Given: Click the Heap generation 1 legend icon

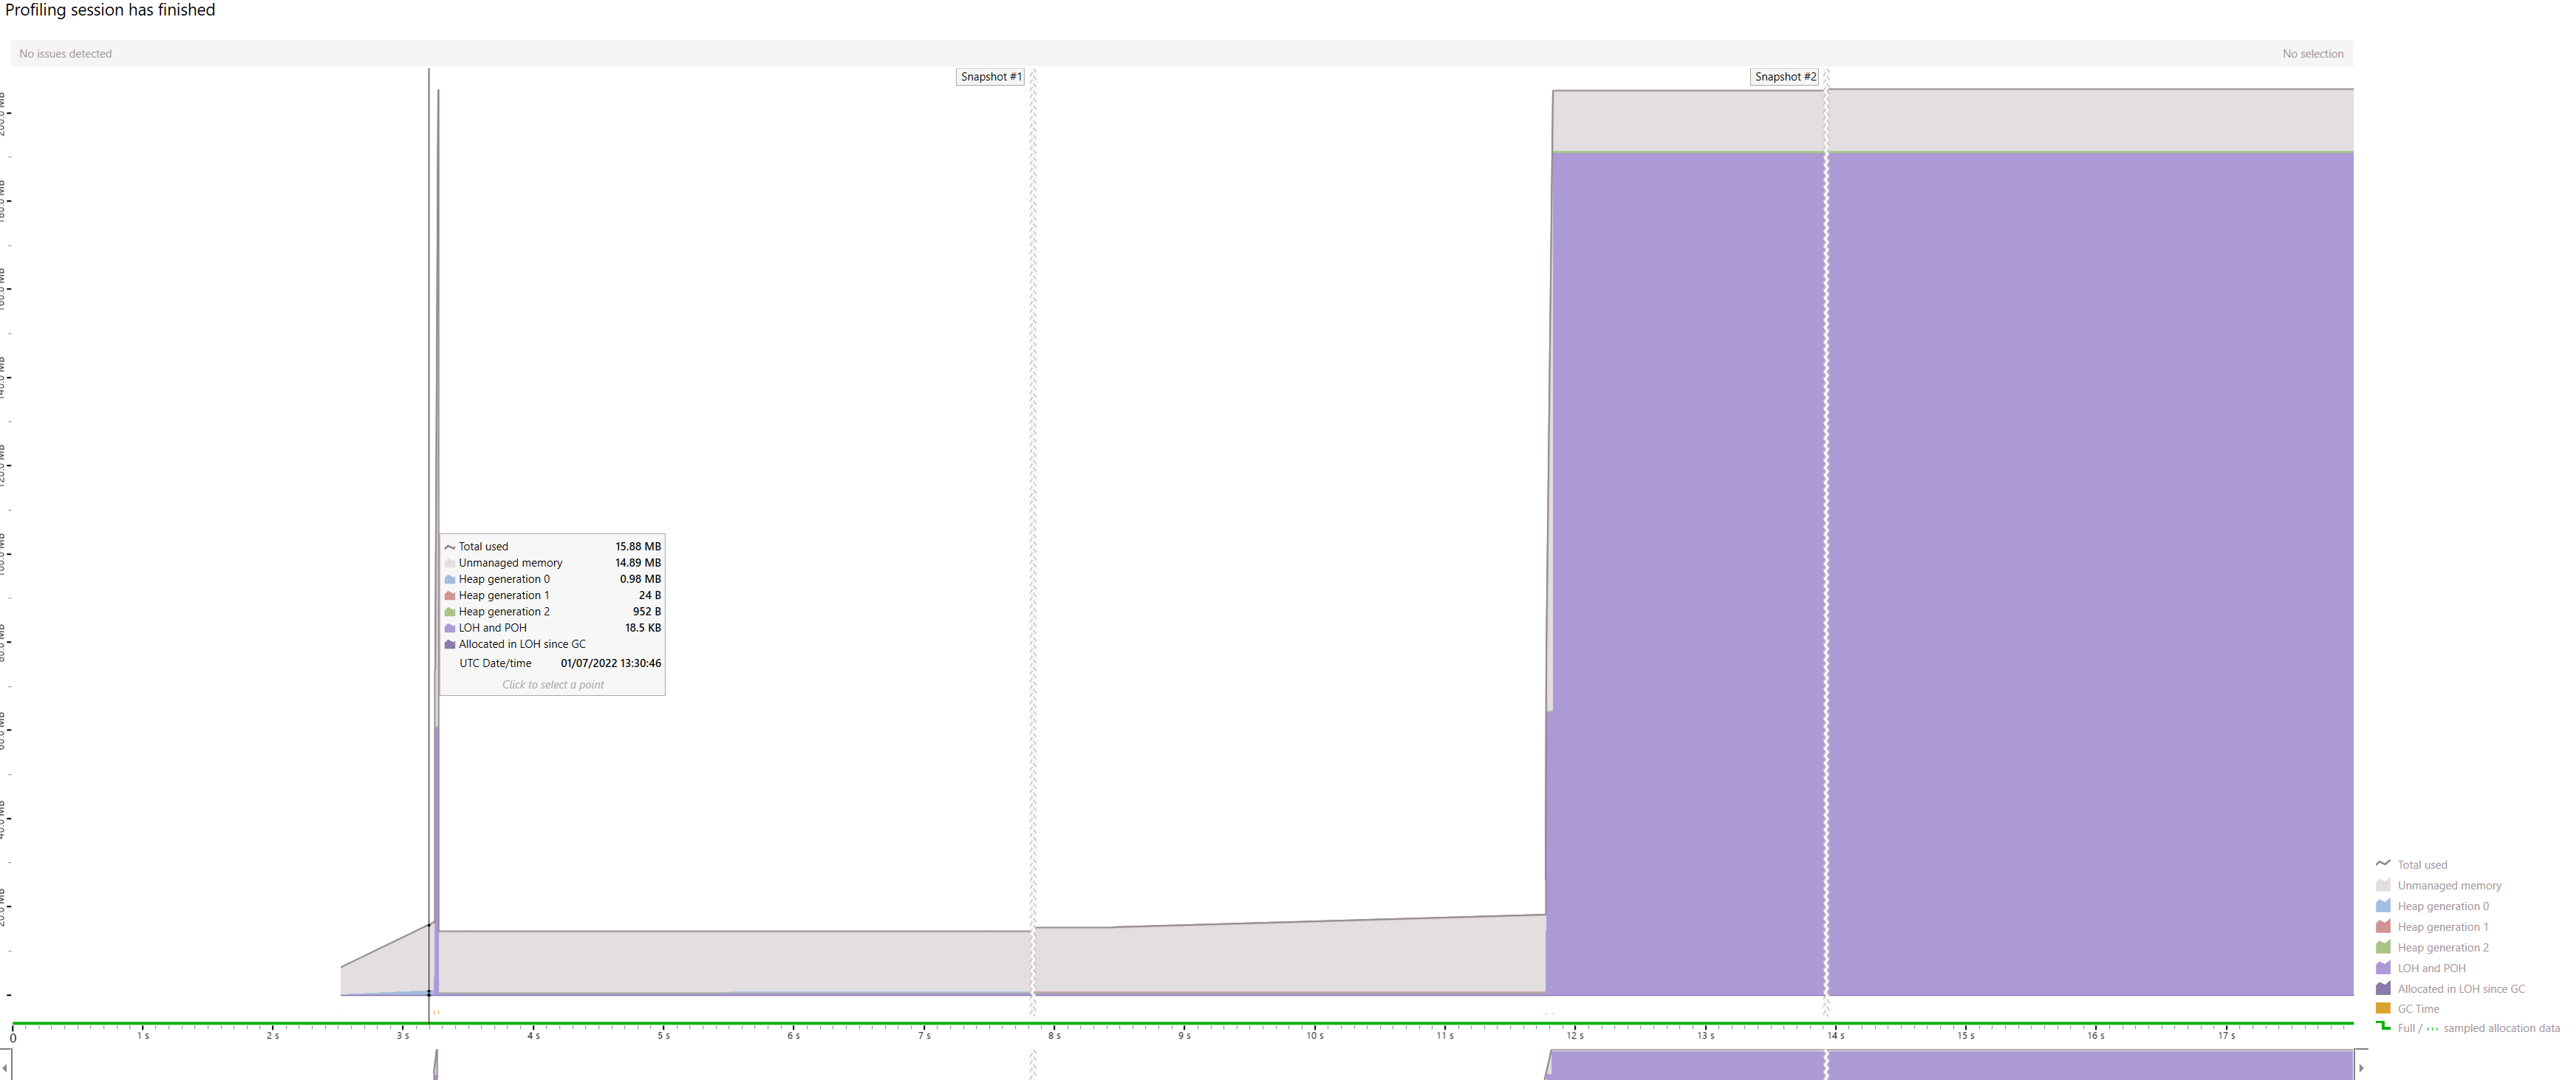Looking at the screenshot, I should pyautogui.click(x=2383, y=927).
